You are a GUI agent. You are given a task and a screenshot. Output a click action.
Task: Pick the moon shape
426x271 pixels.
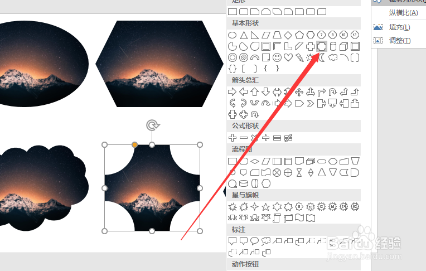(322, 57)
